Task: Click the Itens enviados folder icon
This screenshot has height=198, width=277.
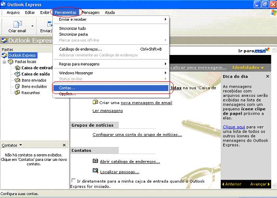Action: (17, 80)
